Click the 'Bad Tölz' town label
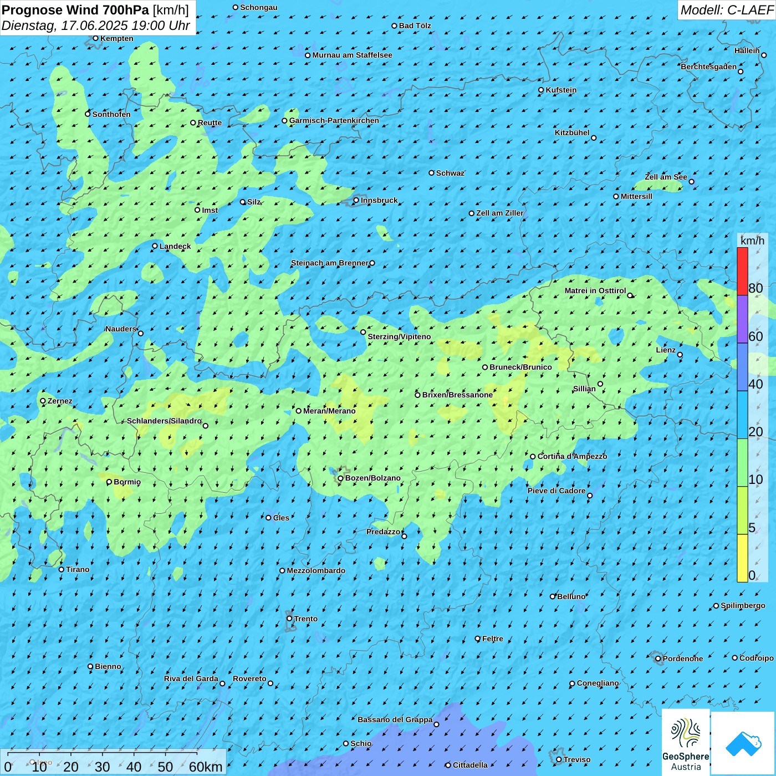The height and width of the screenshot is (776, 776). point(415,25)
